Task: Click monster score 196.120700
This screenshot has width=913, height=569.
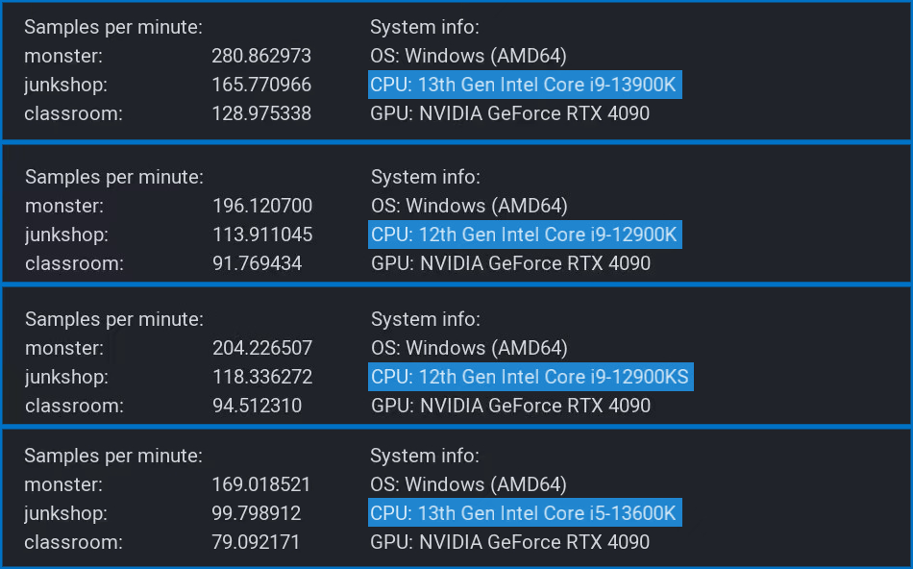Action: (x=262, y=206)
